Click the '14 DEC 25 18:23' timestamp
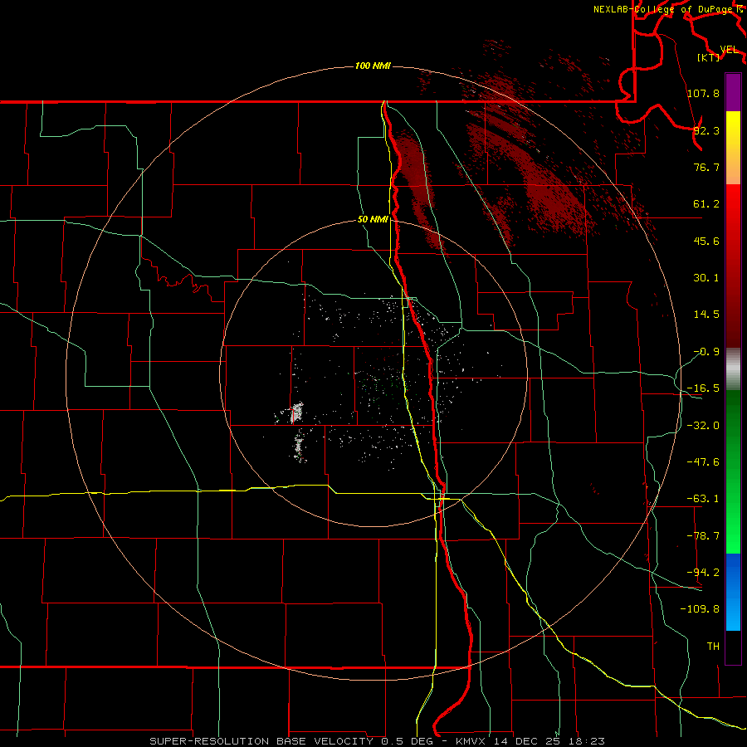Screen dimensions: 747x747 (x=549, y=741)
